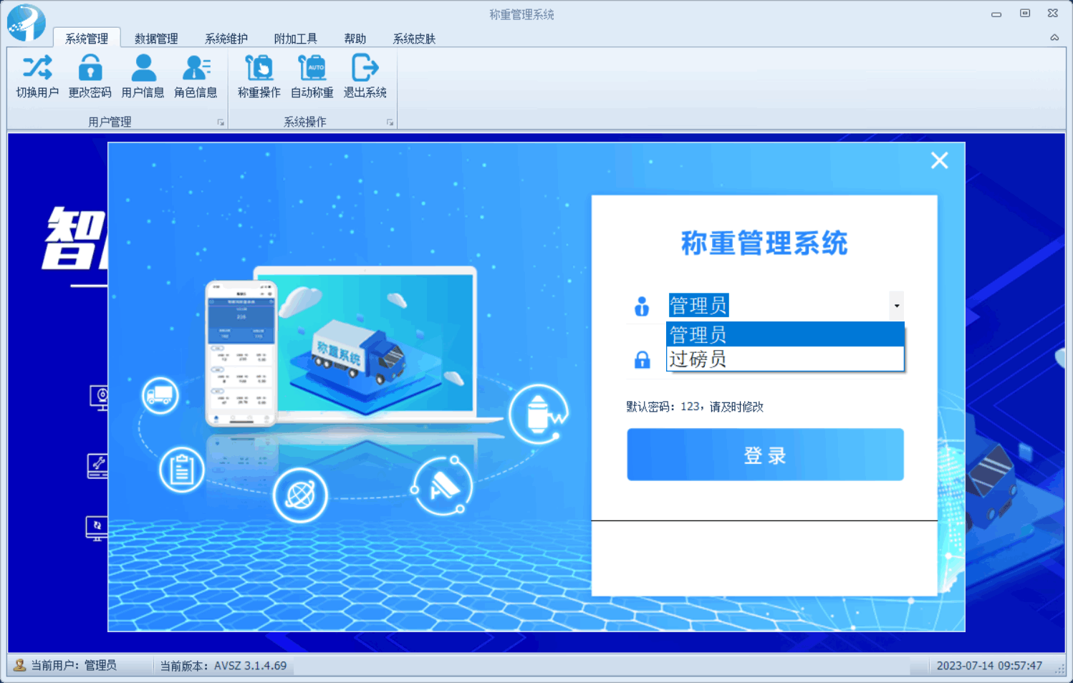Click the 当前用户: 管理员 status text
The height and width of the screenshot is (683, 1073).
point(74,666)
